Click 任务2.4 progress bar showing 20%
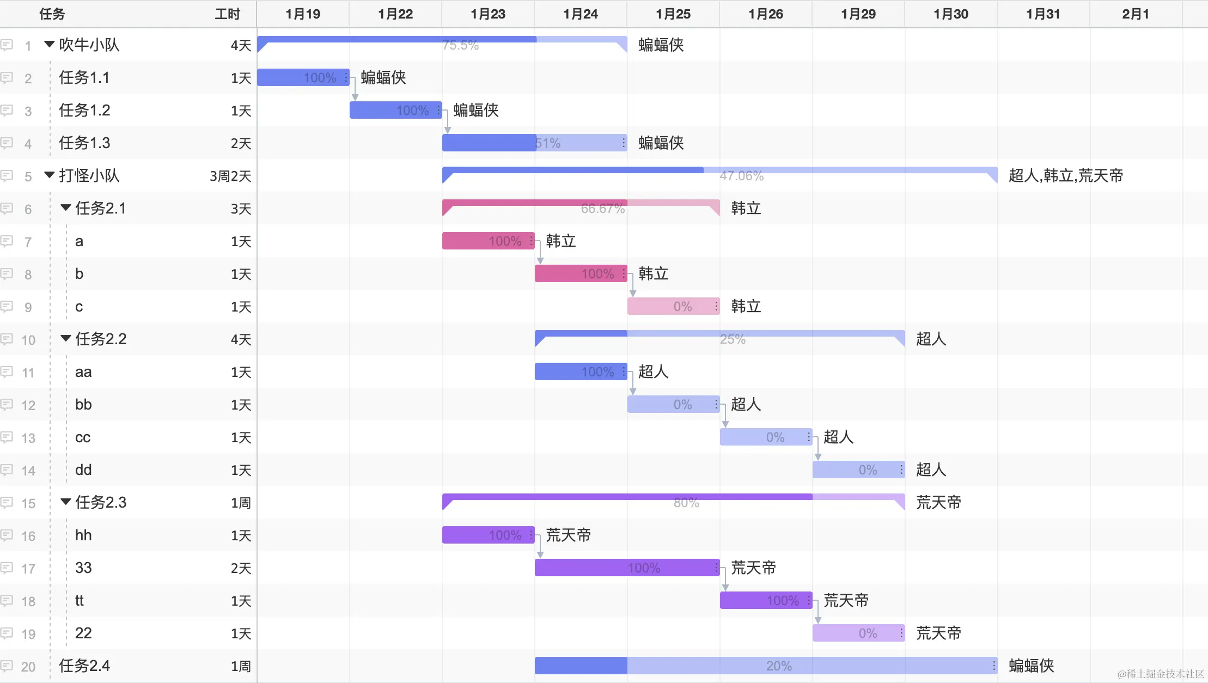 click(x=765, y=666)
